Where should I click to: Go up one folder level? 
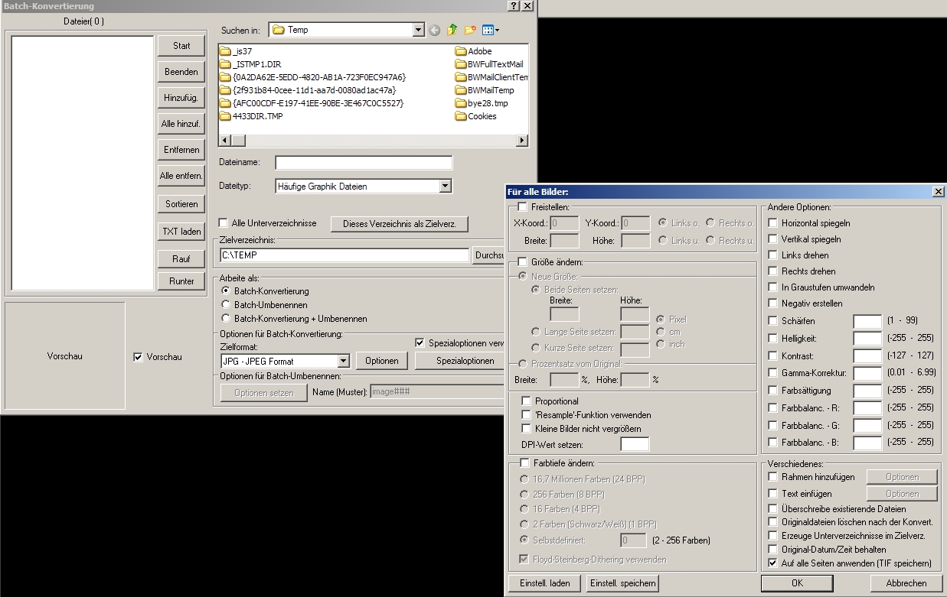click(x=452, y=31)
